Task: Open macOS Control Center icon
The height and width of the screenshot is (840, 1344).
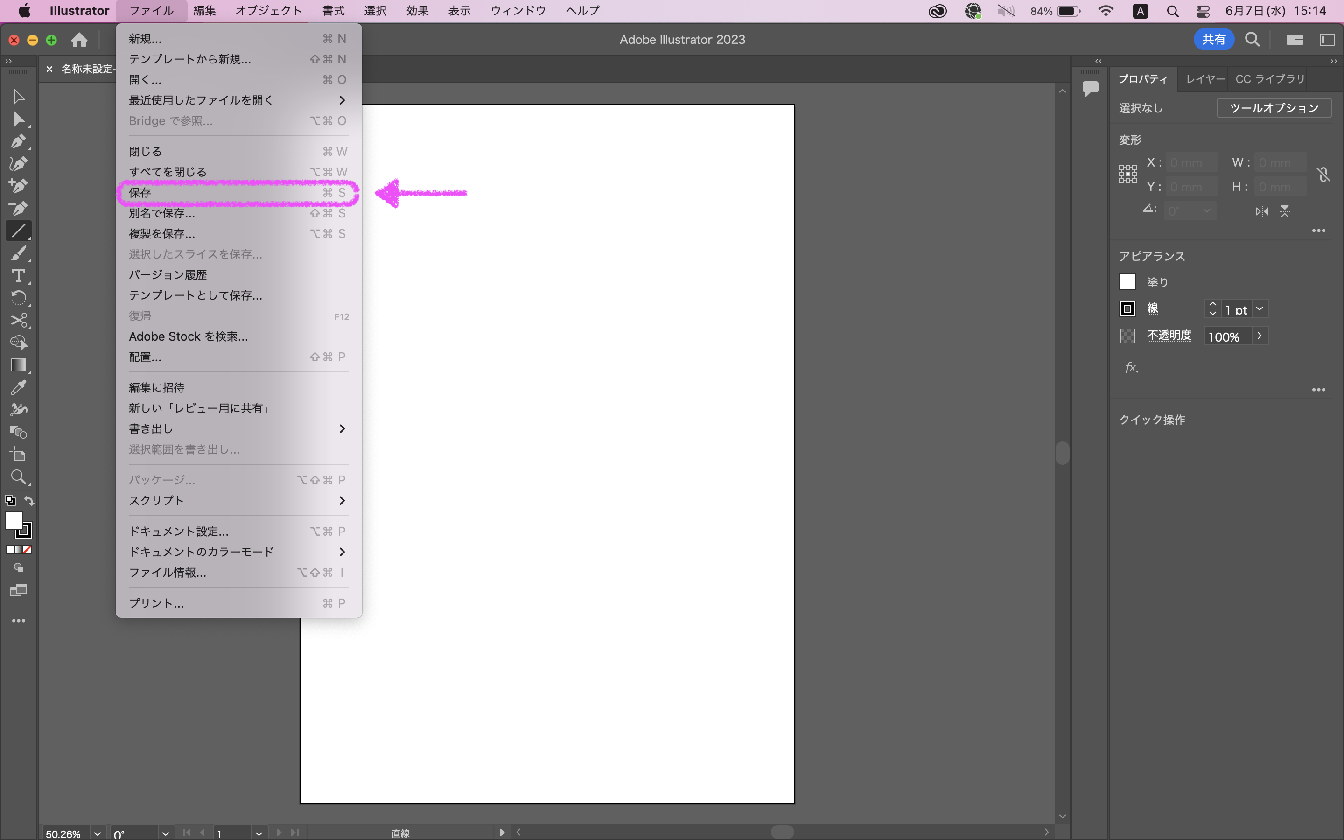Action: click(x=1203, y=11)
